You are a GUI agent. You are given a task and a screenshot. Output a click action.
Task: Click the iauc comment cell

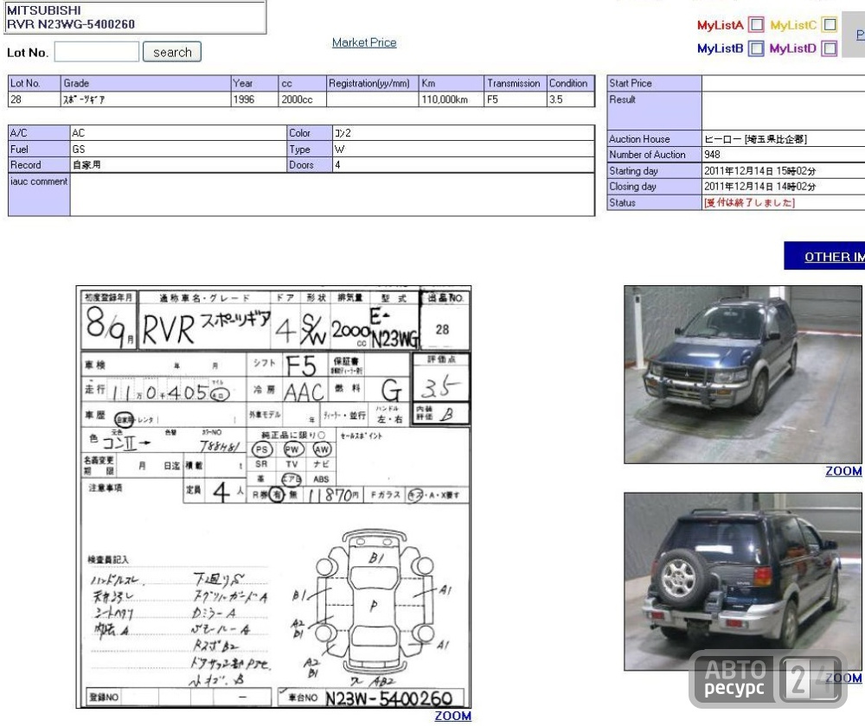point(332,194)
